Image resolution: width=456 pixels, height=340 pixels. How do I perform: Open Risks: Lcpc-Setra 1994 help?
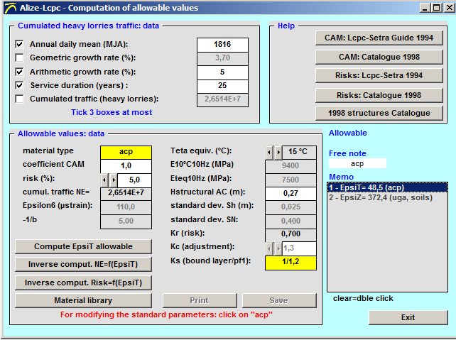[x=379, y=75]
